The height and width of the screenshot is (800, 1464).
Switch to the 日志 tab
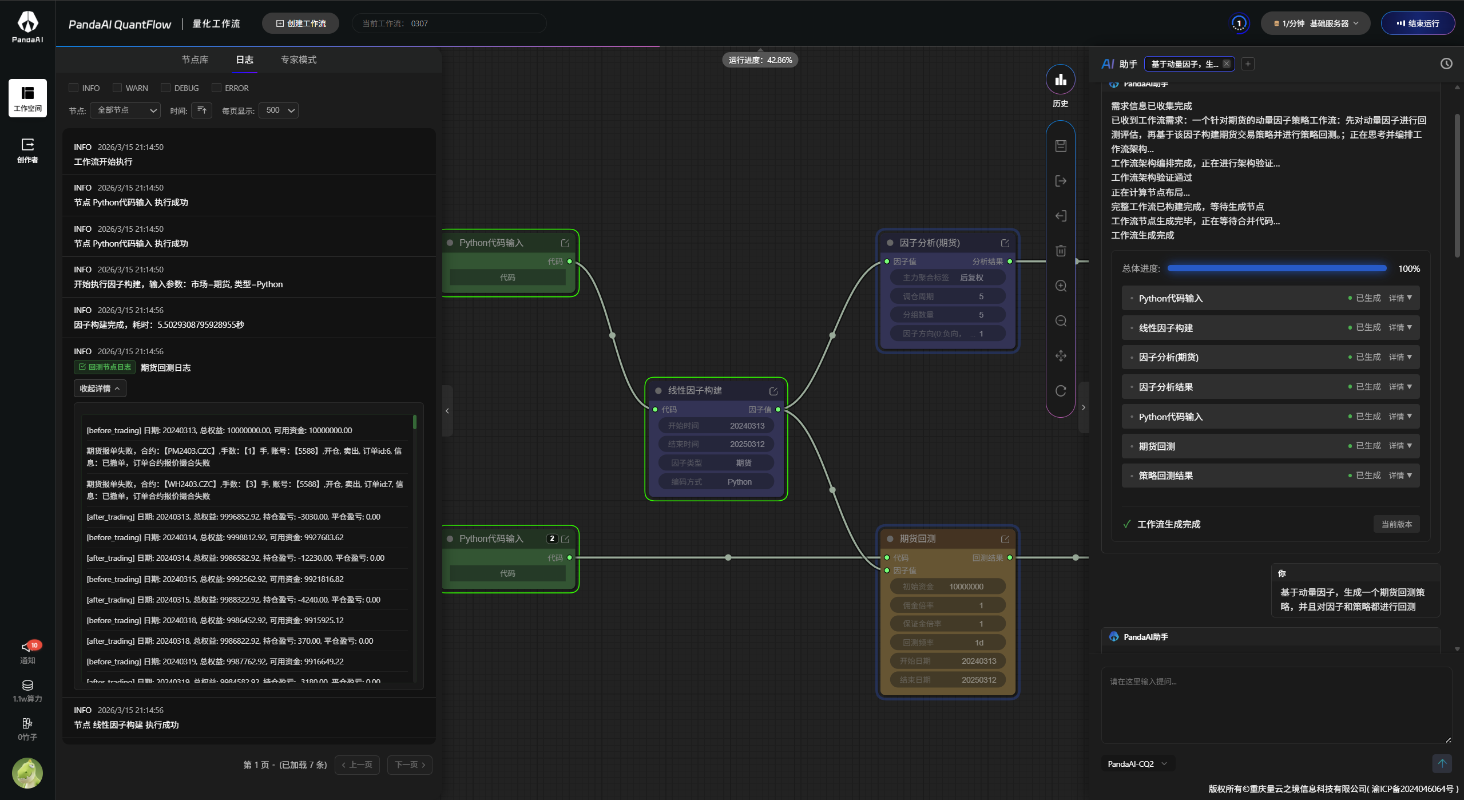pyautogui.click(x=244, y=60)
